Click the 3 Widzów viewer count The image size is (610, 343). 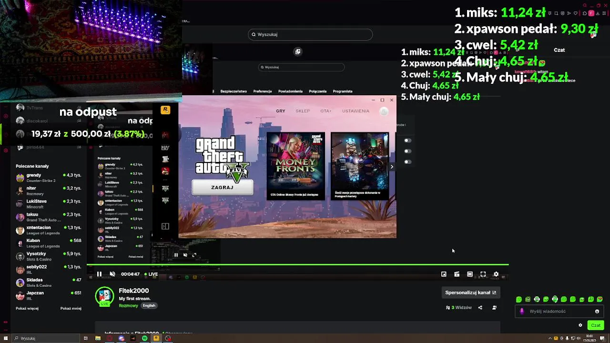click(x=459, y=308)
